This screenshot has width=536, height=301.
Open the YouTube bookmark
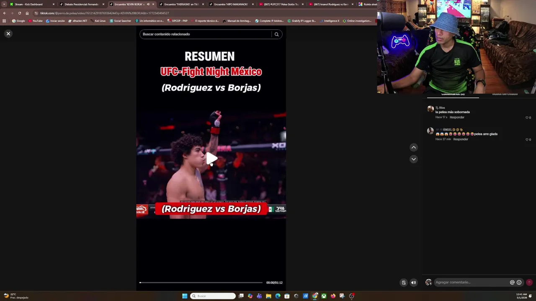click(36, 21)
